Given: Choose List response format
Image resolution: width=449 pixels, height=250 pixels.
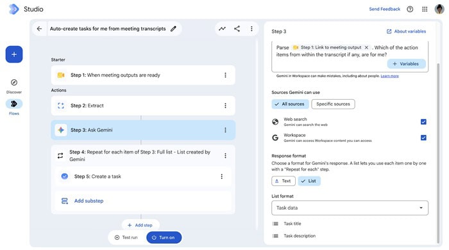Looking at the screenshot, I should [309, 181].
